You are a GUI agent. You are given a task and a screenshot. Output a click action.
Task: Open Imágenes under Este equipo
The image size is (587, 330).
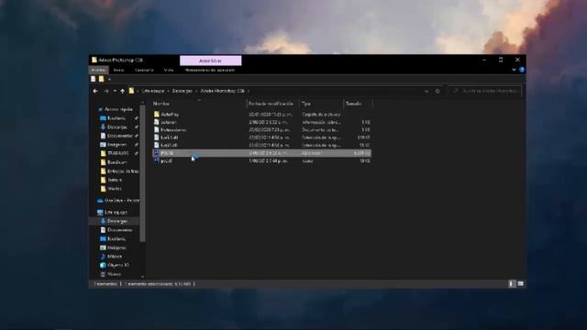116,247
